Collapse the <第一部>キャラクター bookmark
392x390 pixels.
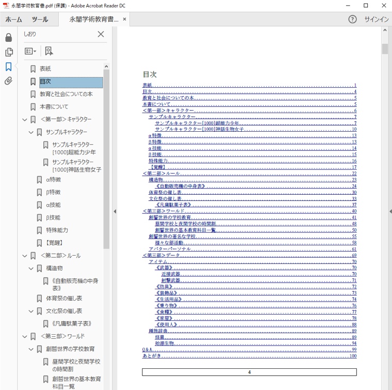pyautogui.click(x=25, y=119)
